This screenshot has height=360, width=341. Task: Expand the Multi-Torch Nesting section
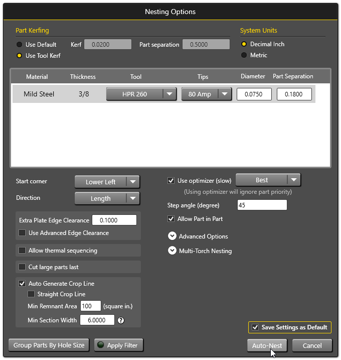[172, 251]
